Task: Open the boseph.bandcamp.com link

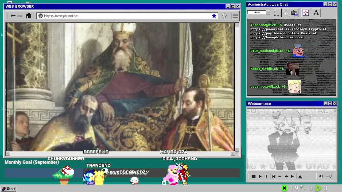Action: (x=277, y=37)
